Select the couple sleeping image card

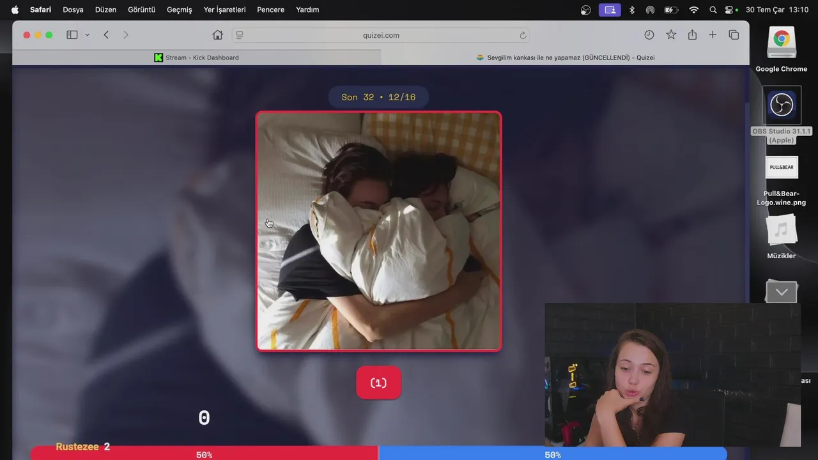coord(379,231)
